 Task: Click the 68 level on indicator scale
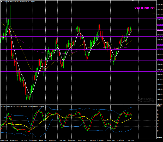tap(158, 114)
